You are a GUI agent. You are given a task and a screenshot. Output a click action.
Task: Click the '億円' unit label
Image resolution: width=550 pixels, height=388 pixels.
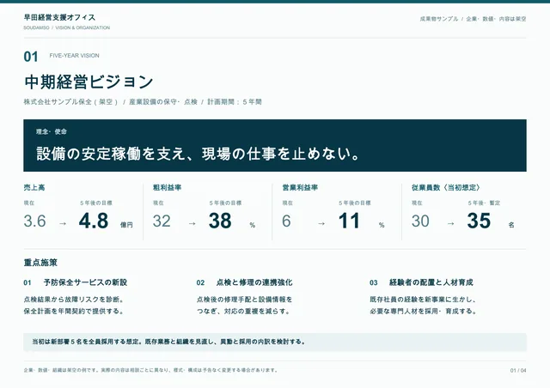126,225
